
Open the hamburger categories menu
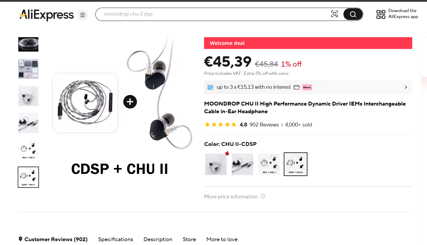(82, 15)
